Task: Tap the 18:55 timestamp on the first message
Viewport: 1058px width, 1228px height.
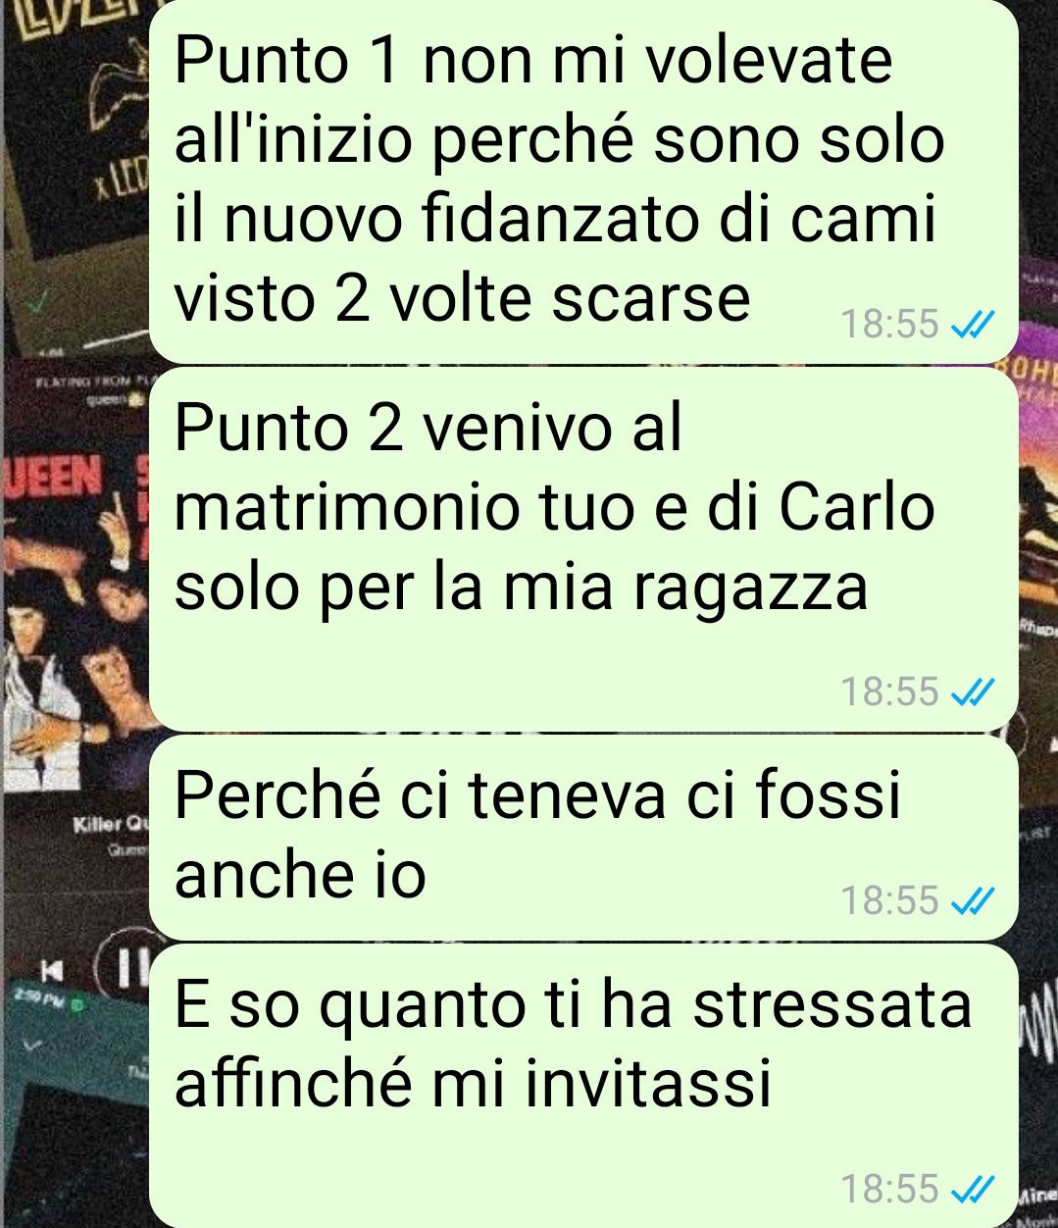Action: 890,324
